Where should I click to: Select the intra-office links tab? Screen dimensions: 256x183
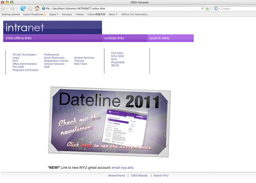click(19, 38)
